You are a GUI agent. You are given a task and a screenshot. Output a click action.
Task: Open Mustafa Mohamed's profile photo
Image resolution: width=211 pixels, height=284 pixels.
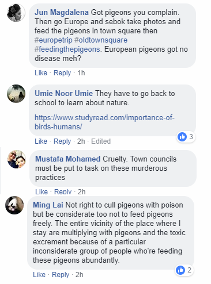(17, 159)
